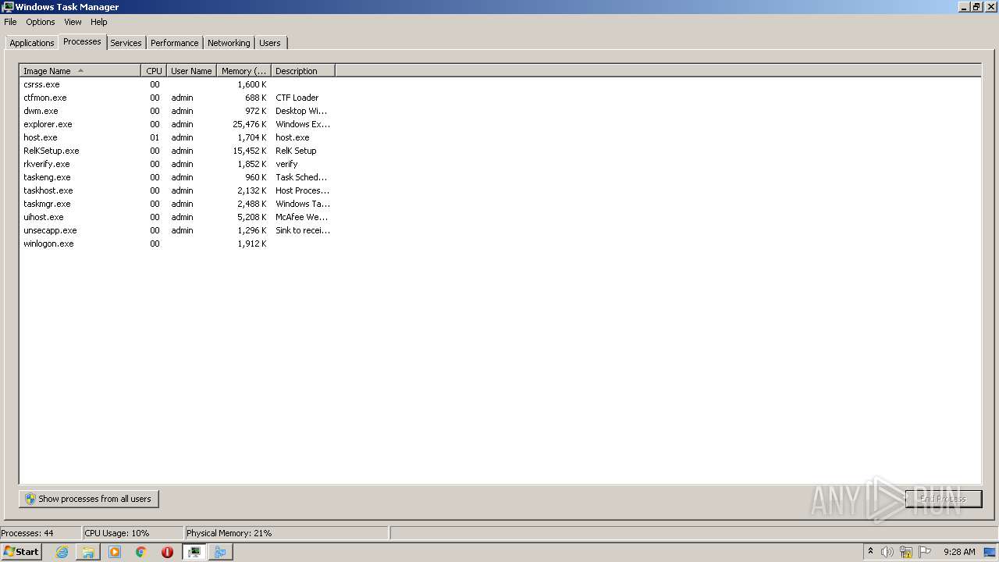Switch to the Applications tab
Viewport: 999px width, 562px height.
32,43
